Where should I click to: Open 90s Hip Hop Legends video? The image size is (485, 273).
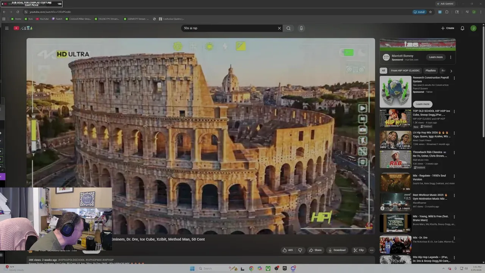[432, 259]
